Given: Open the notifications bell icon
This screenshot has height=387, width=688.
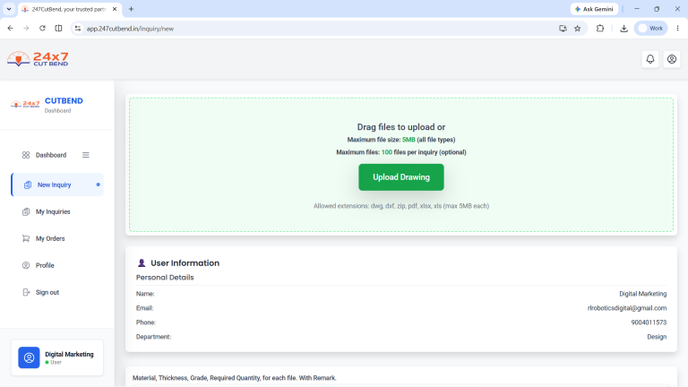Looking at the screenshot, I should point(650,59).
